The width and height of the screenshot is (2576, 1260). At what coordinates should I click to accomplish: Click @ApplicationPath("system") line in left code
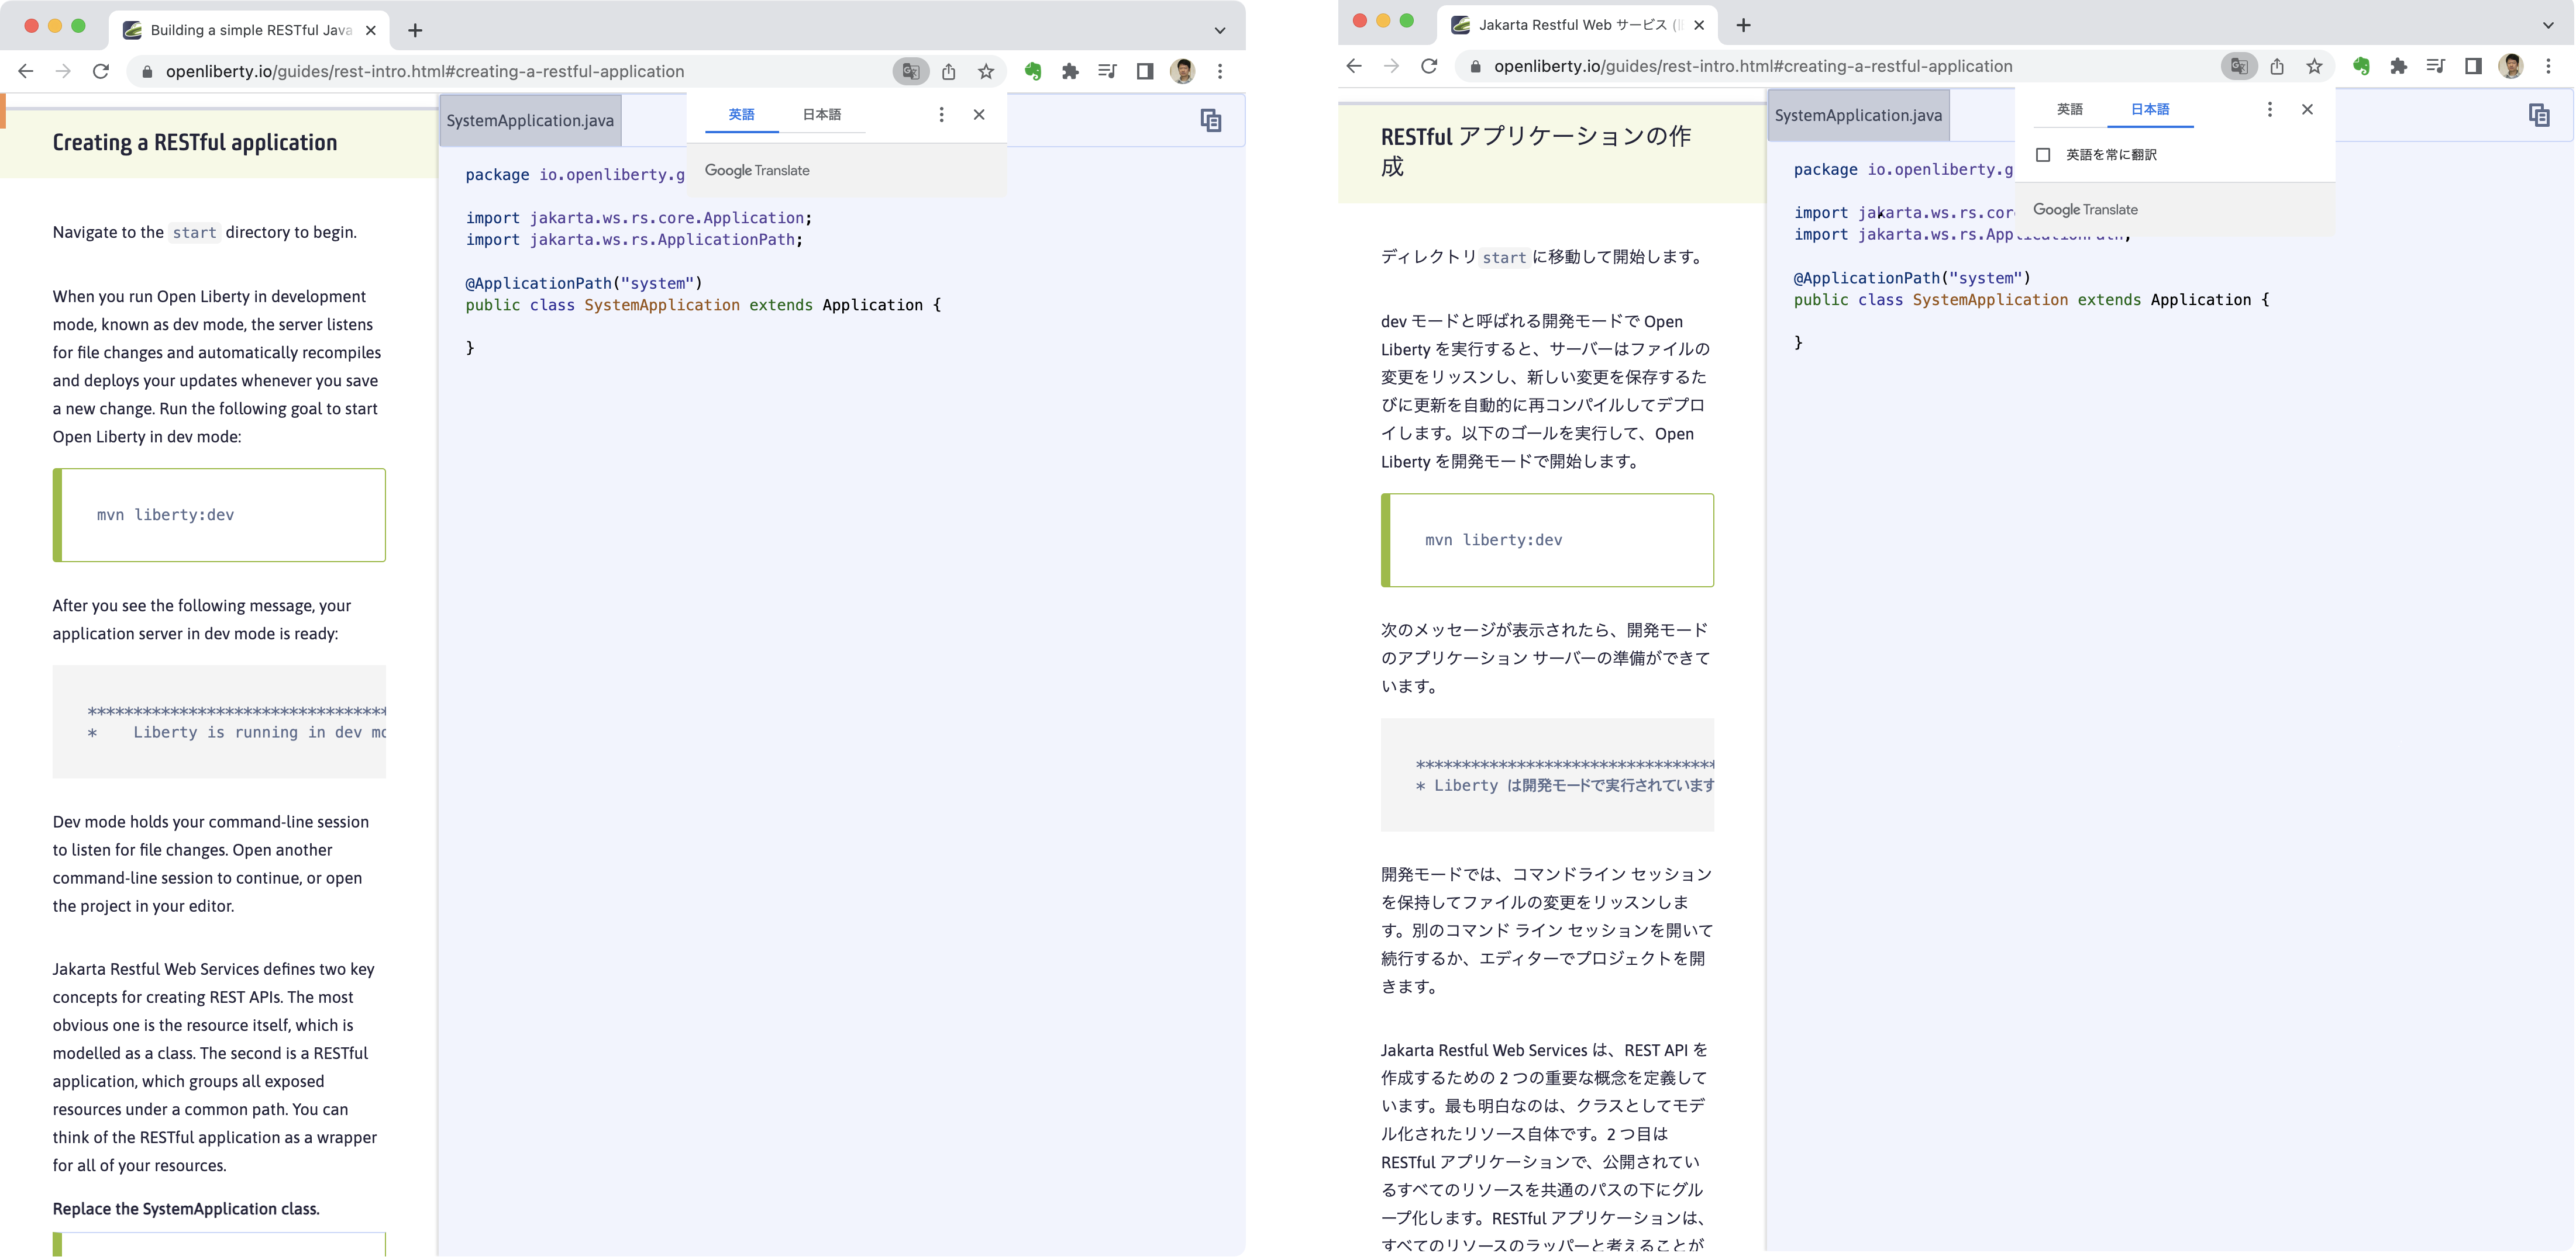584,284
